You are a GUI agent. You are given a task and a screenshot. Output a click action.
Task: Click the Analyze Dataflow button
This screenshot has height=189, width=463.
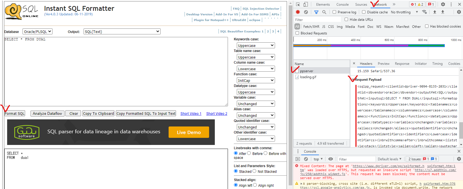(x=47, y=113)
